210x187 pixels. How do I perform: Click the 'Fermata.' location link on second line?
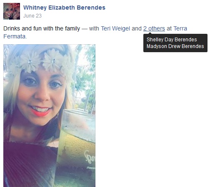point(15,36)
